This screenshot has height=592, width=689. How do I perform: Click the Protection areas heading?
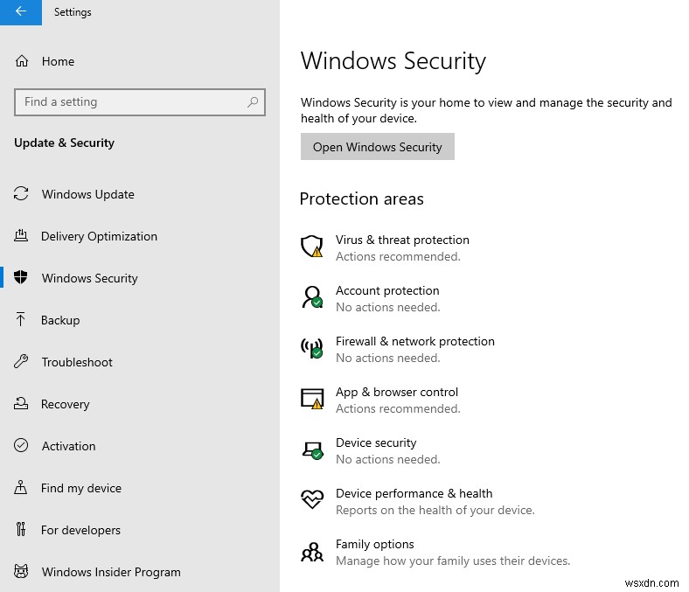[362, 198]
